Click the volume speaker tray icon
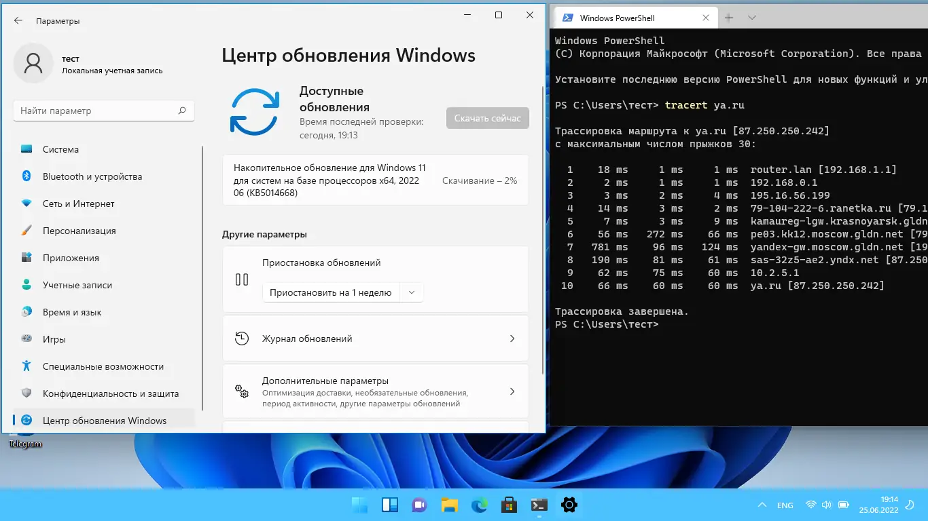The width and height of the screenshot is (928, 521). pos(827,505)
